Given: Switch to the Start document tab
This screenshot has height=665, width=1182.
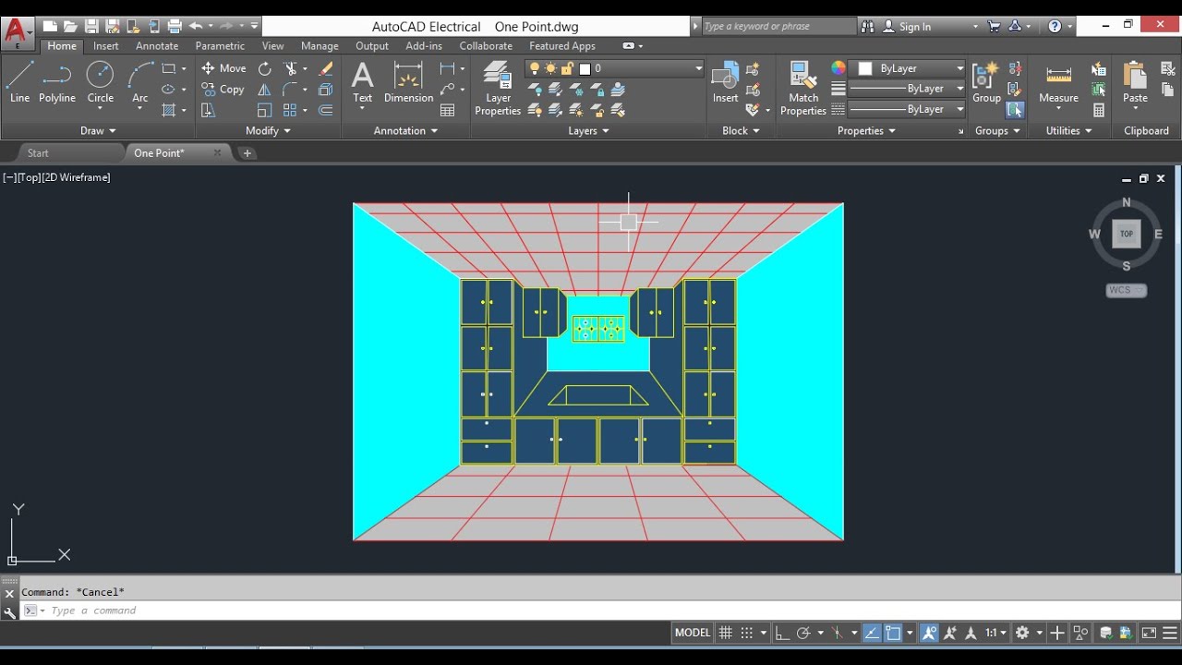Looking at the screenshot, I should tap(38, 153).
